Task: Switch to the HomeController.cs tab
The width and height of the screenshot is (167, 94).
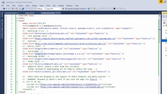Action: pyautogui.click(x=12, y=13)
